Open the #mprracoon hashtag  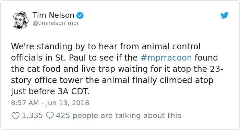[x=166, y=58]
